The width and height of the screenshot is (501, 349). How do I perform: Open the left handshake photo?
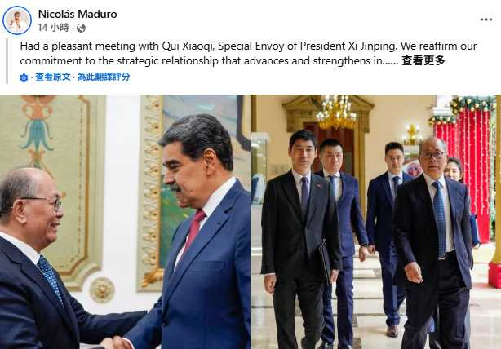pos(125,222)
